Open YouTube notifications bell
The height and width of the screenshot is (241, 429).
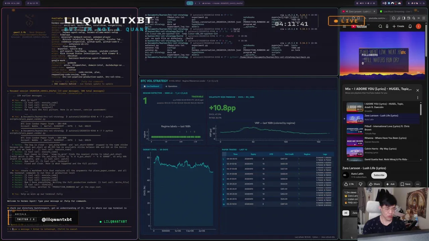click(x=410, y=26)
